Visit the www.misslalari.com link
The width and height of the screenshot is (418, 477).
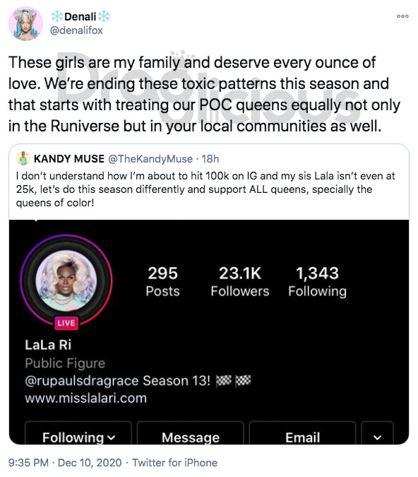[85, 399]
